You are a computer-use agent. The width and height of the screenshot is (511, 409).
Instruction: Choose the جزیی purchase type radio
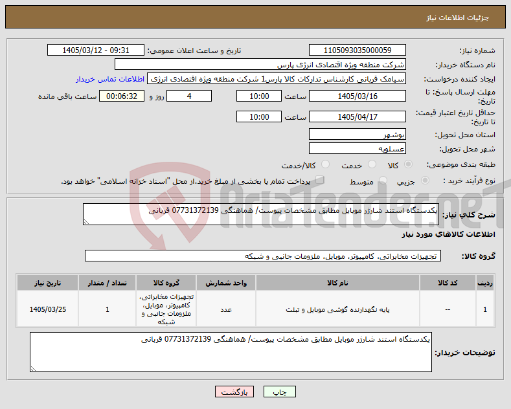pyautogui.click(x=425, y=181)
